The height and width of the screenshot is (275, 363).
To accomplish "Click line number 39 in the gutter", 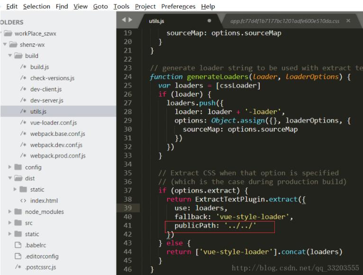I will [127, 208].
